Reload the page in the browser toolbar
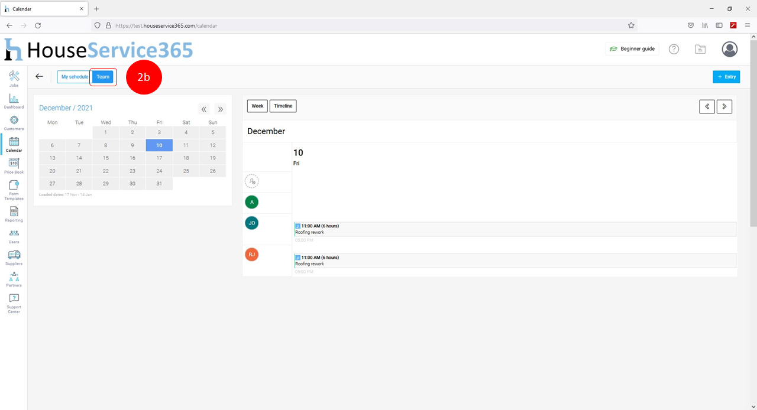The width and height of the screenshot is (757, 410). [x=38, y=25]
